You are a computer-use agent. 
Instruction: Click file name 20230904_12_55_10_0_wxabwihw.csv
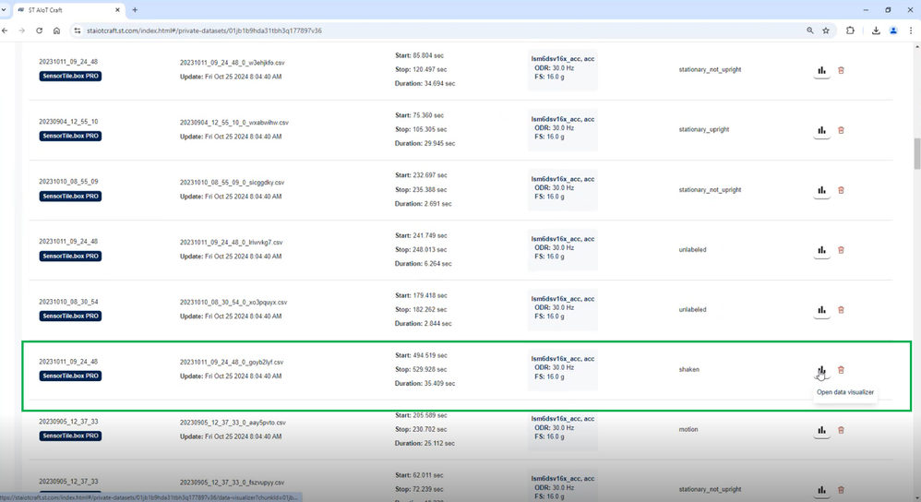coord(234,123)
